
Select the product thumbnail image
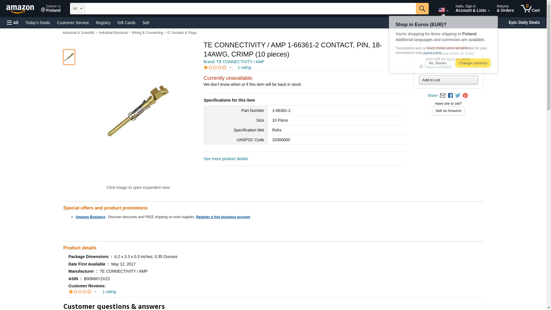(x=69, y=57)
